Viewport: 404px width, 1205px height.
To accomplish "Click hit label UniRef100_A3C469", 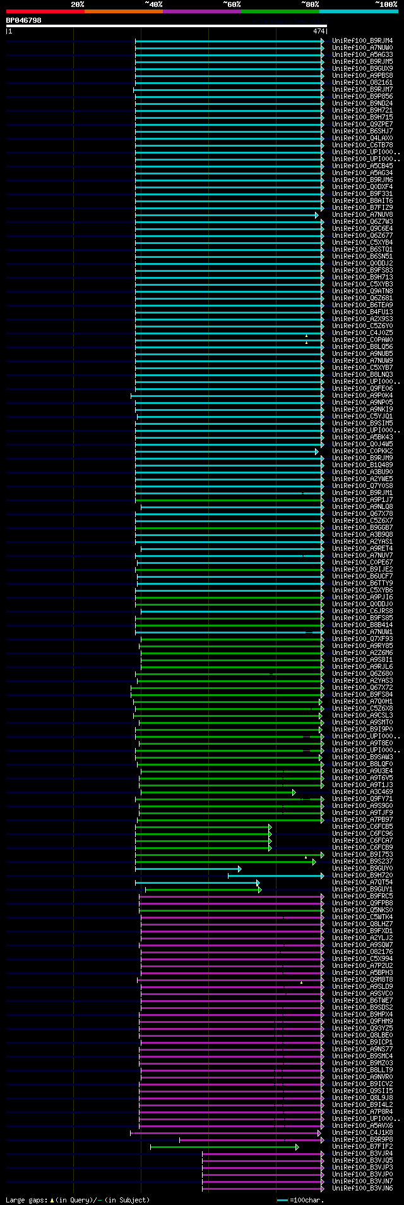I will click(362, 792).
